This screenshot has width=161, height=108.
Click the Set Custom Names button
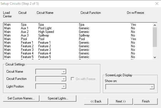[x=21, y=98]
